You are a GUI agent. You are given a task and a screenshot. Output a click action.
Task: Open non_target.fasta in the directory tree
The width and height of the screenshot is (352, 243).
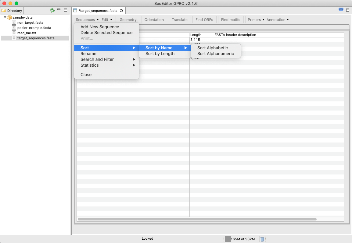(x=30, y=23)
